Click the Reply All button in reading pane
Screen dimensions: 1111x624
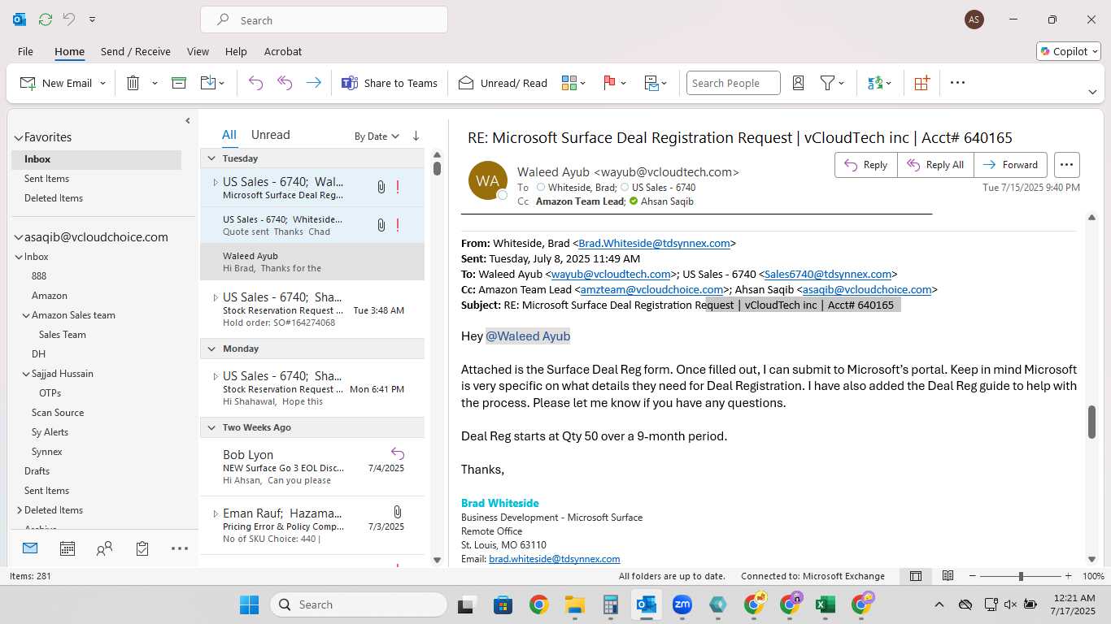(x=935, y=165)
